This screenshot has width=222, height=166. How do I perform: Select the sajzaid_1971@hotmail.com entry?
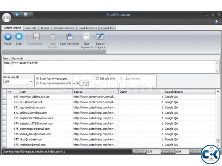[36, 123]
